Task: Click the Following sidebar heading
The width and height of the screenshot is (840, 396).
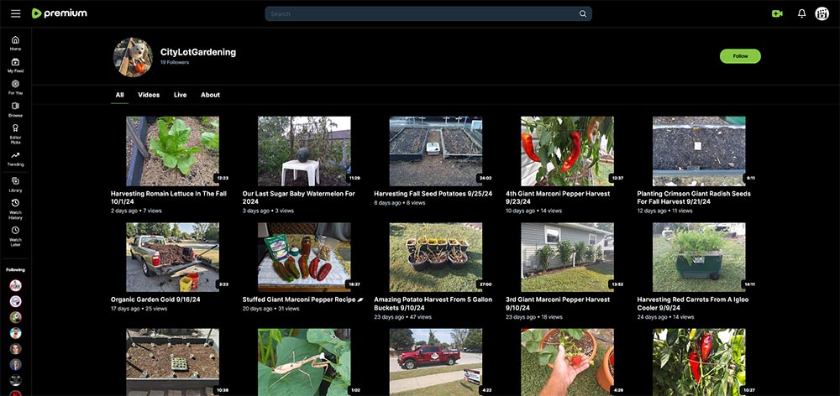Action: pyautogui.click(x=15, y=269)
